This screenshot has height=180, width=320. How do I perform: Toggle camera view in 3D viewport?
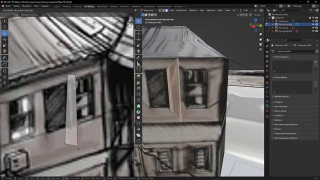coord(260,44)
